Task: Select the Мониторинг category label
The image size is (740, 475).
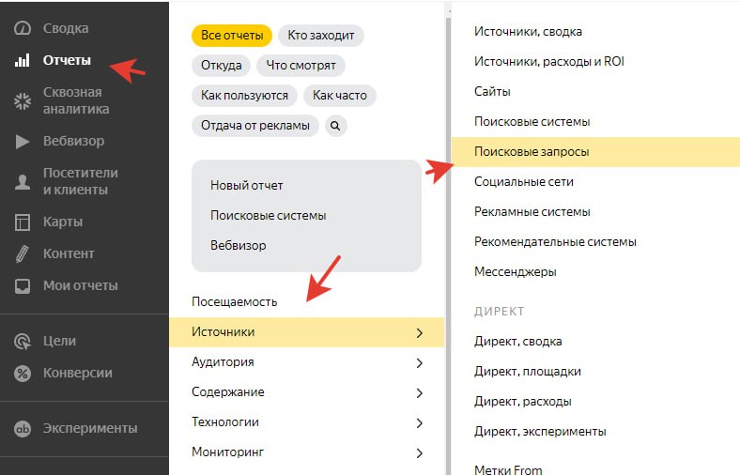Action: tap(227, 452)
